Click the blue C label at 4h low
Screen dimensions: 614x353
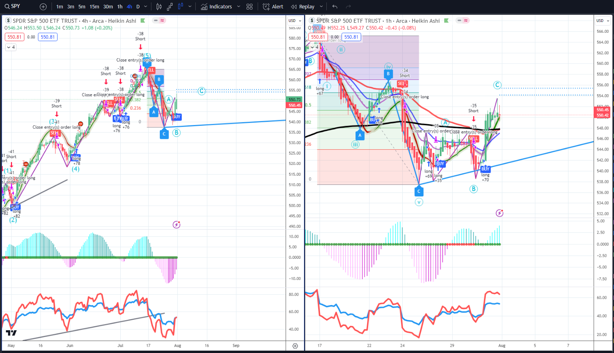(164, 134)
